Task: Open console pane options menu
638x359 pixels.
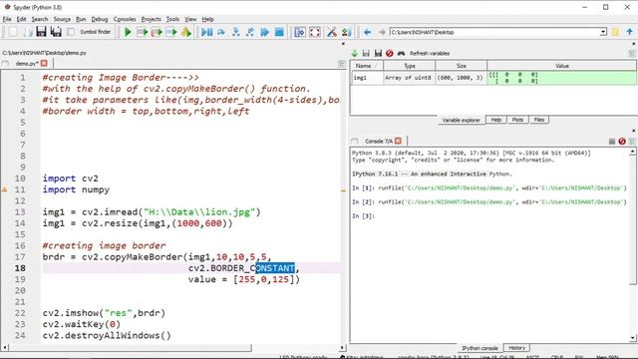Action: (x=632, y=142)
